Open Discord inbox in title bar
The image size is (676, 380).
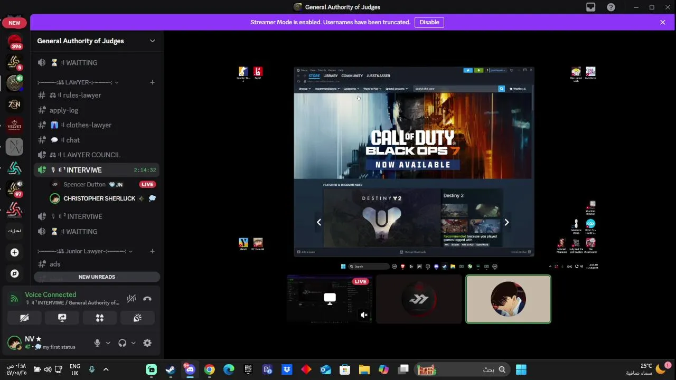pos(590,7)
